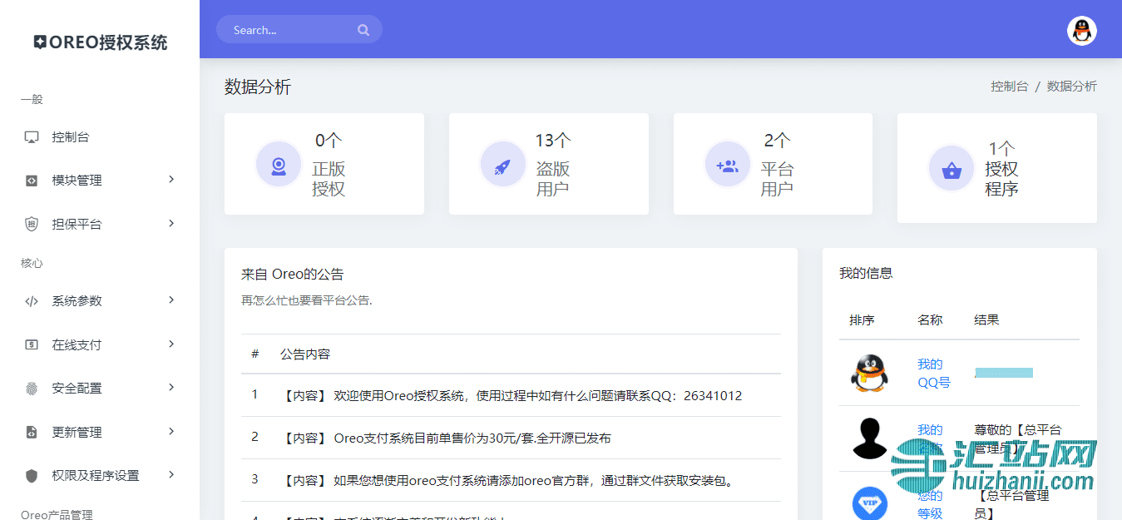Image resolution: width=1122 pixels, height=520 pixels.
Task: Click the 控制台 monitor icon in sidebar
Action: pos(32,137)
